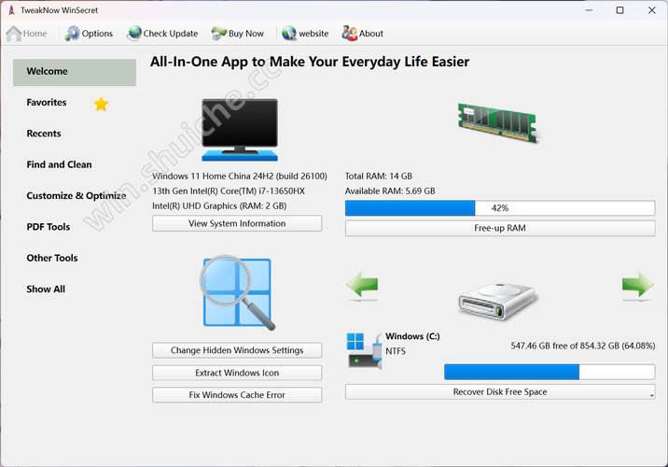Open the Buy Now toolbar item
The height and width of the screenshot is (467, 668).
point(238,34)
